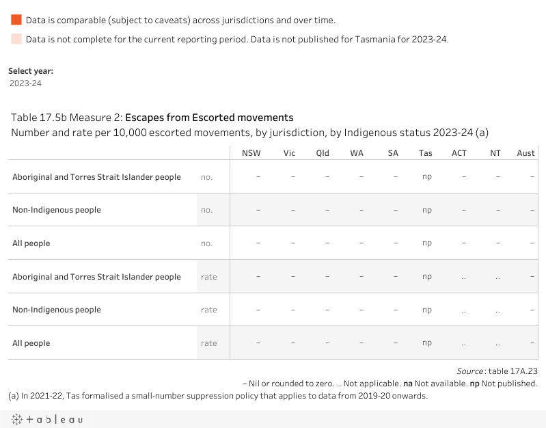Image resolution: width=546 pixels, height=428 pixels.
Task: Click the np cell for Tas All people rate
Action: pos(427,343)
